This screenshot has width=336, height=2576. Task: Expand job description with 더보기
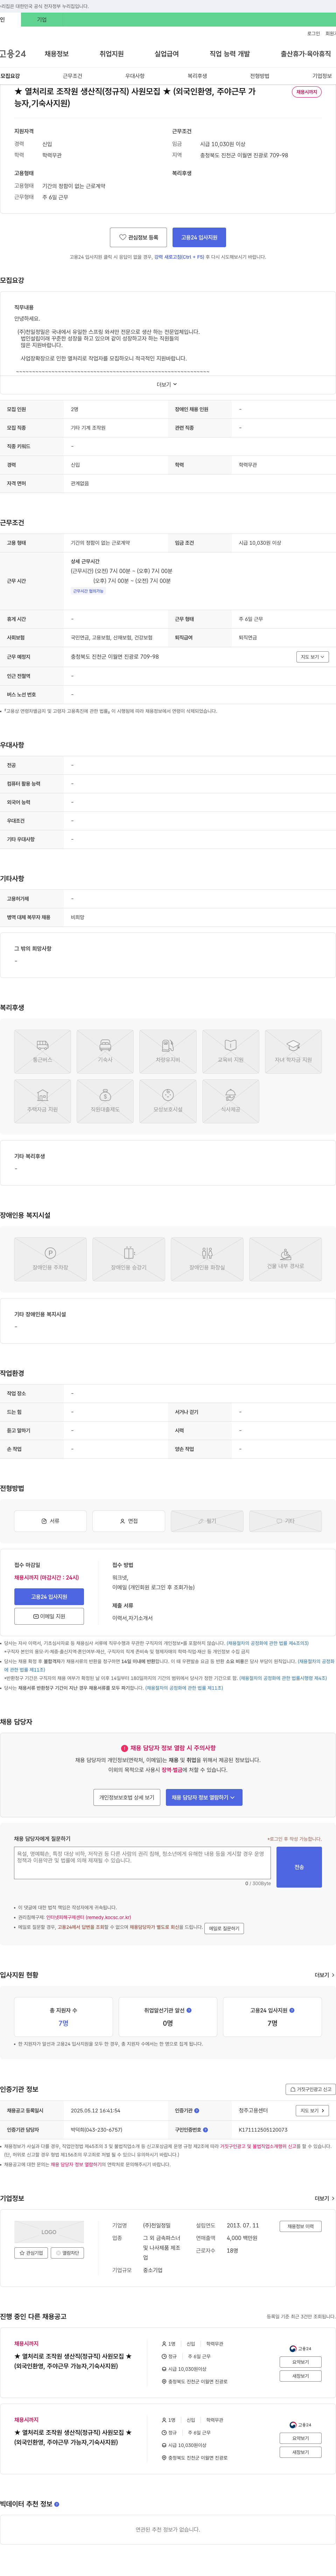pos(167,384)
